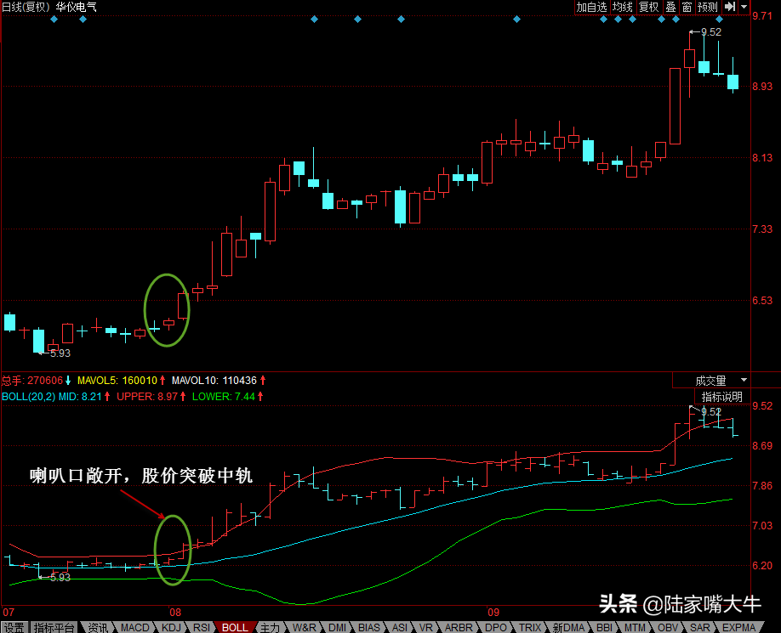781x633 pixels.
Task: Select the TRIX indicator tab
Action: coord(529,627)
